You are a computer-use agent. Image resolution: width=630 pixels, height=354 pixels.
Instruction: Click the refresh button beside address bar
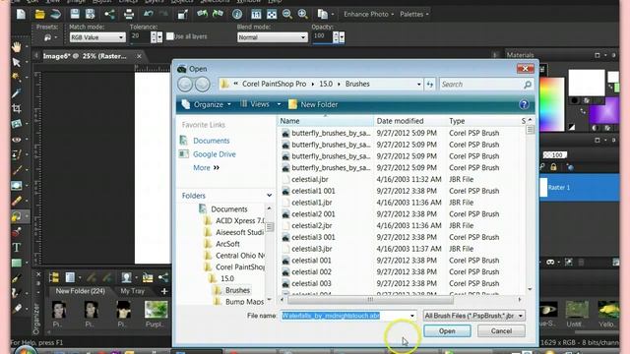[429, 85]
